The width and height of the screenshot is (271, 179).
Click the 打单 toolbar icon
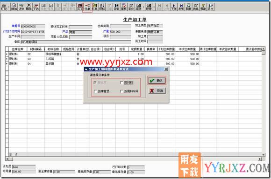tap(94, 7)
